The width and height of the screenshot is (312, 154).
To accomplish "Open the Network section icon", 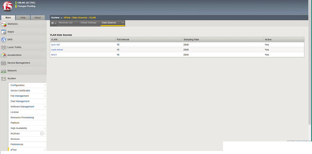I will click(x=4, y=71).
